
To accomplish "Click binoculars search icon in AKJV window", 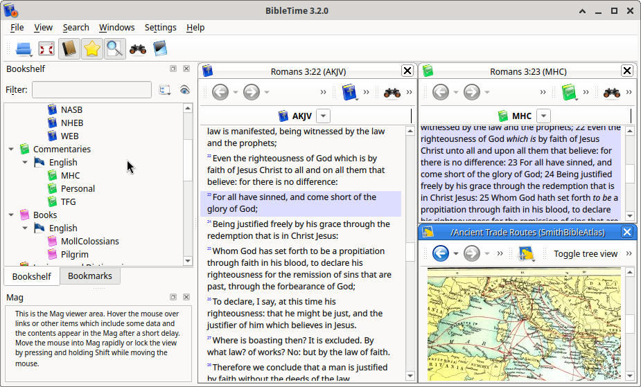I will click(392, 93).
